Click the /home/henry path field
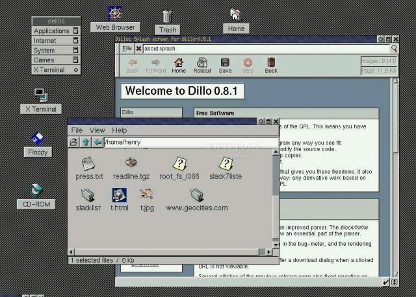Screen dimensions: 416x297 pos(191,143)
